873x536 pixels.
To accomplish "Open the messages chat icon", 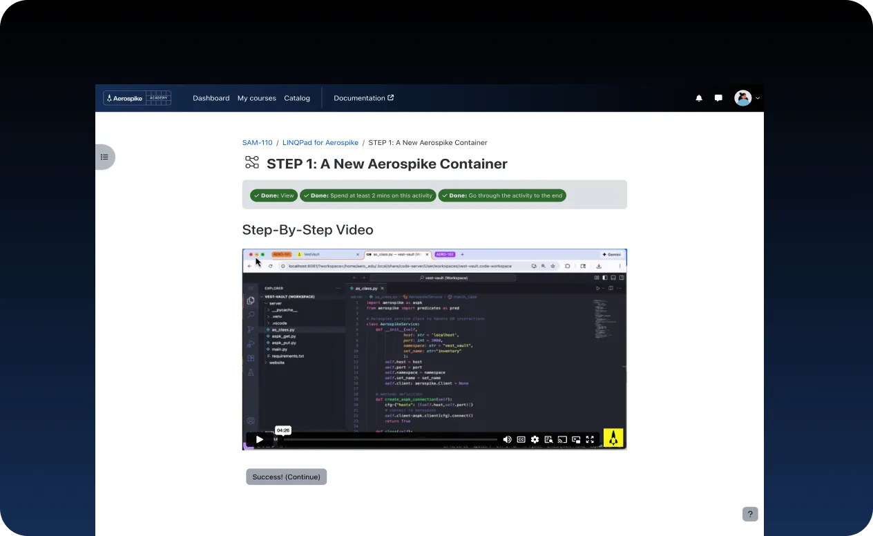I will coord(718,98).
